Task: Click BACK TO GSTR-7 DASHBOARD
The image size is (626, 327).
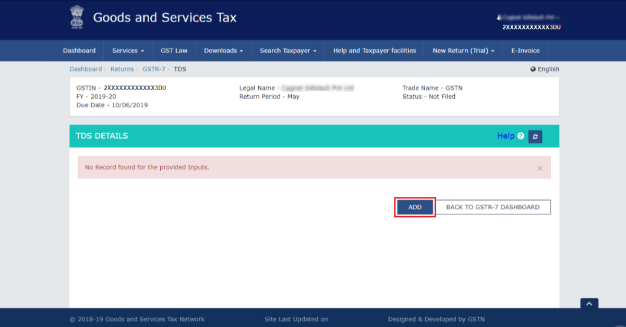Action: 493,207
